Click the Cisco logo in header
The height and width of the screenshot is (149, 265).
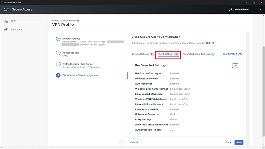pos(6,9)
